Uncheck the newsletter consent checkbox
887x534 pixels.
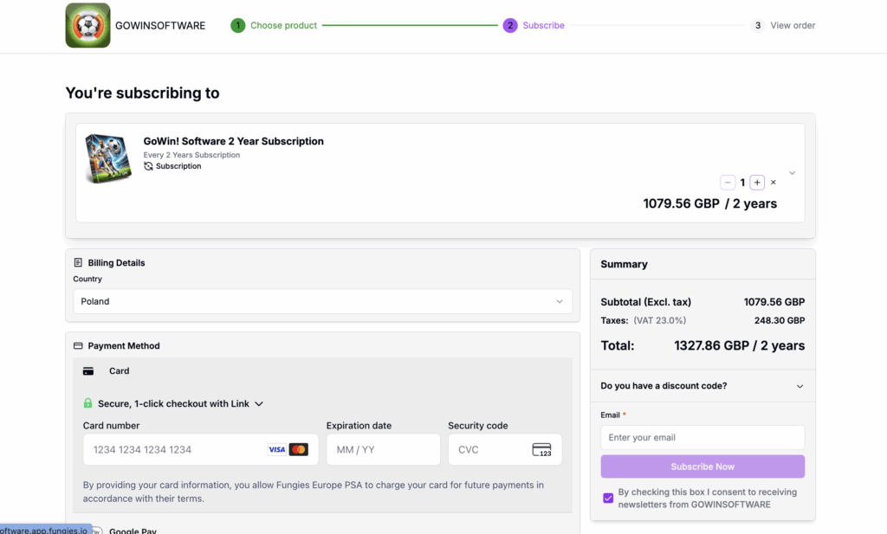point(608,498)
